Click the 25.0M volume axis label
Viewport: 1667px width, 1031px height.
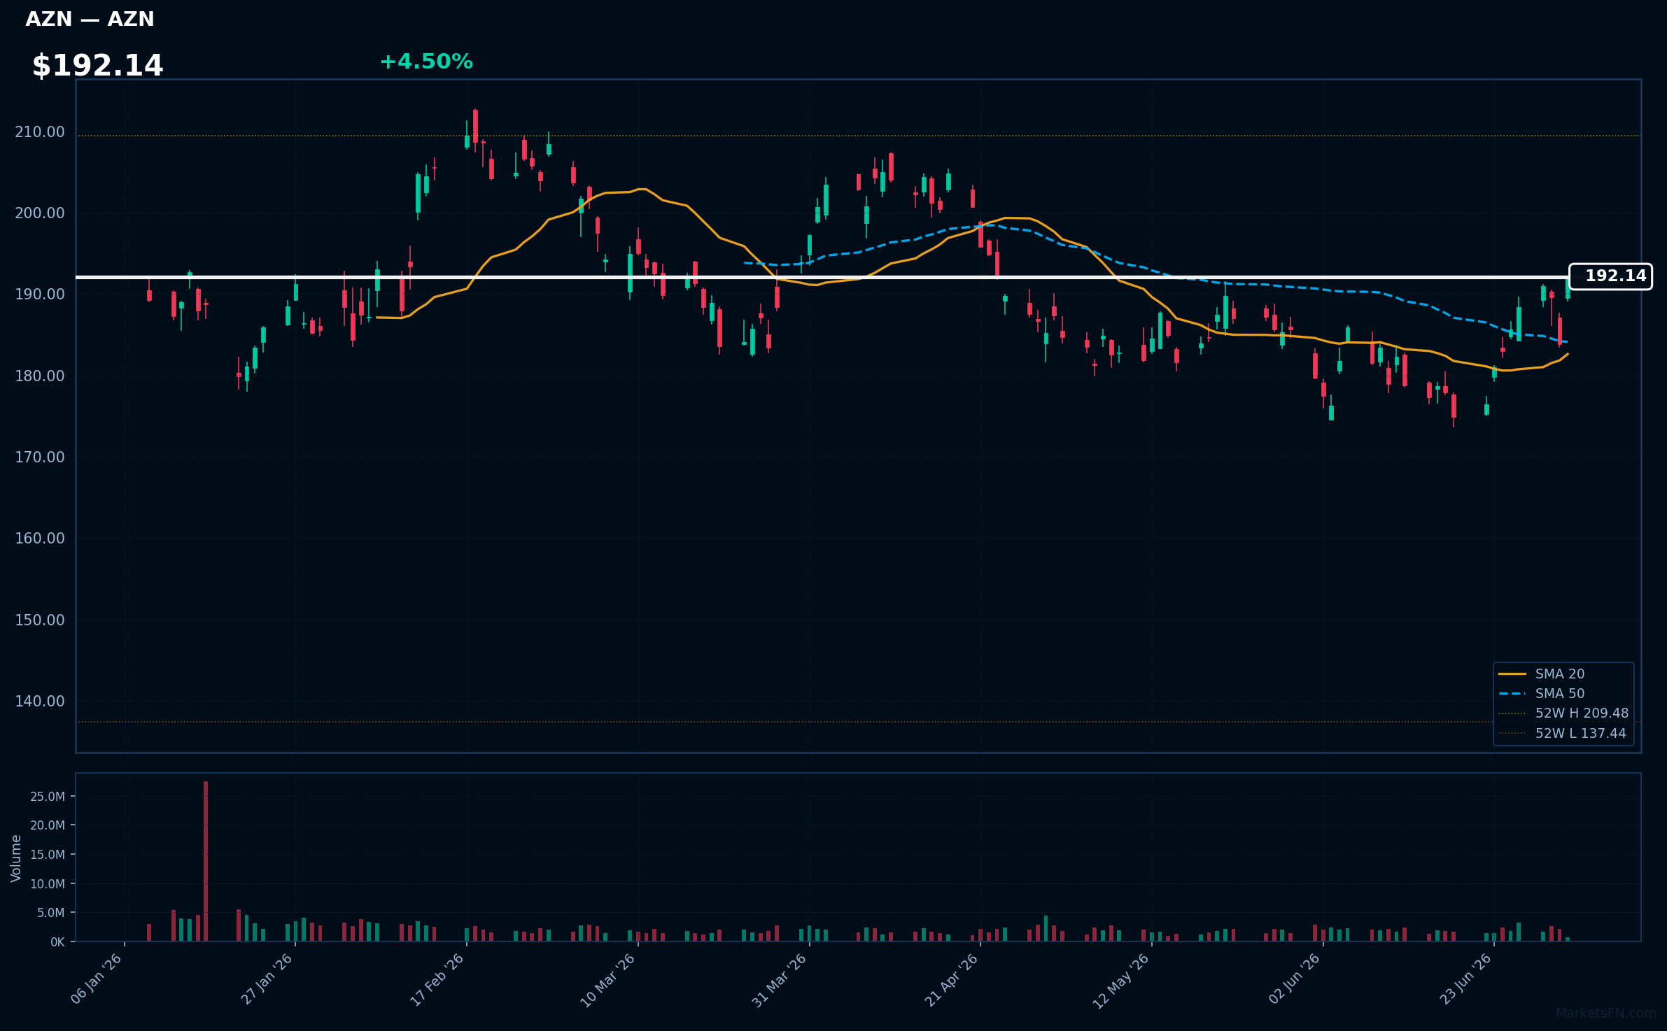click(48, 797)
